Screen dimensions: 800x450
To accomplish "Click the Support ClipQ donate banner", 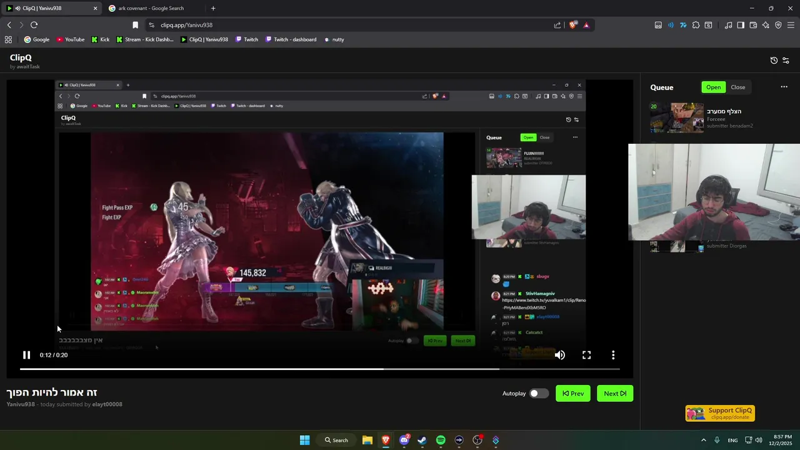I will click(x=720, y=414).
